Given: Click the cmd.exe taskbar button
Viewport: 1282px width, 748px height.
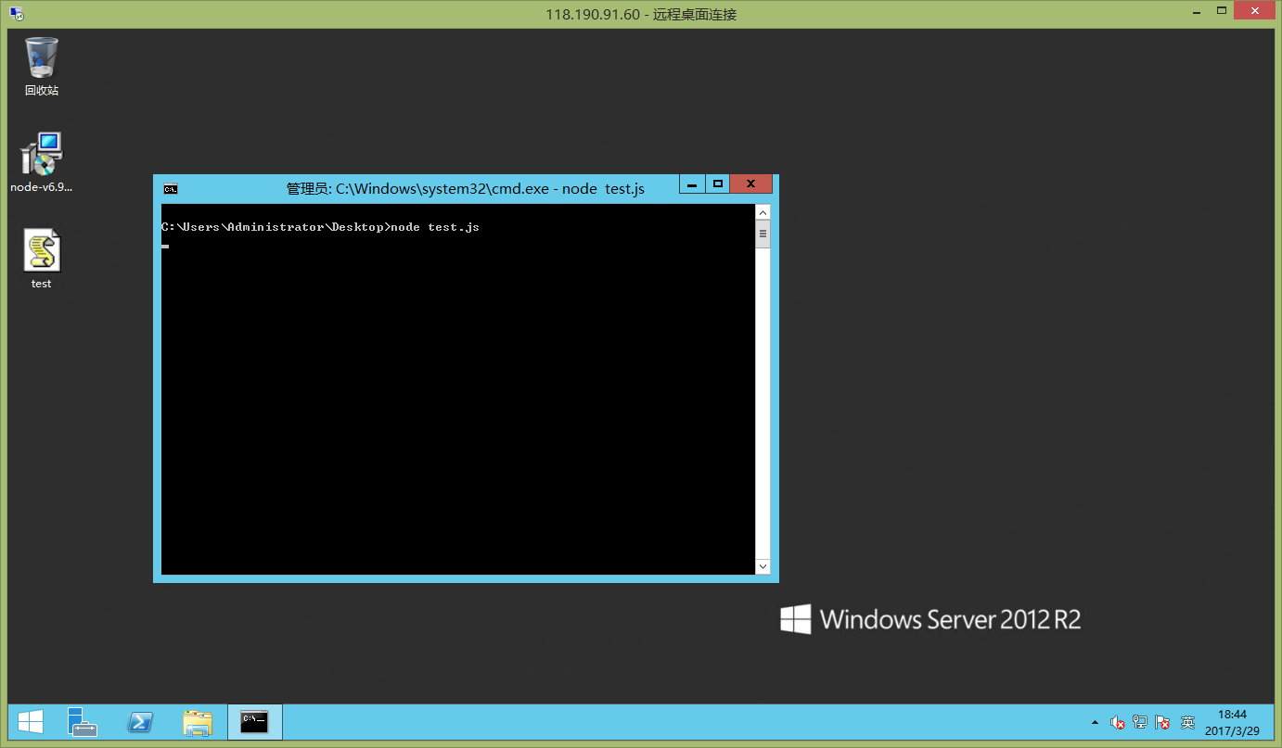Looking at the screenshot, I should point(255,723).
